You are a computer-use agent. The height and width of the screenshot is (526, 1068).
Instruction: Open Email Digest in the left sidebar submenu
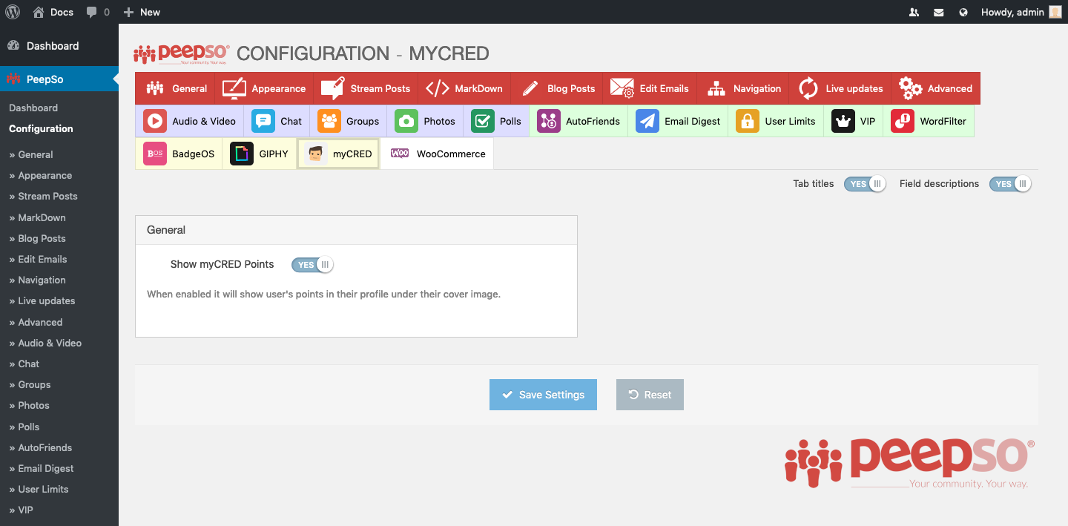coord(42,468)
